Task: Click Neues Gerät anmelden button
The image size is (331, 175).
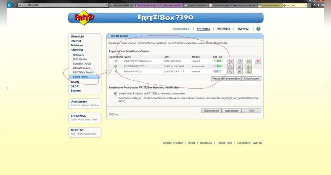Action: click(226, 79)
